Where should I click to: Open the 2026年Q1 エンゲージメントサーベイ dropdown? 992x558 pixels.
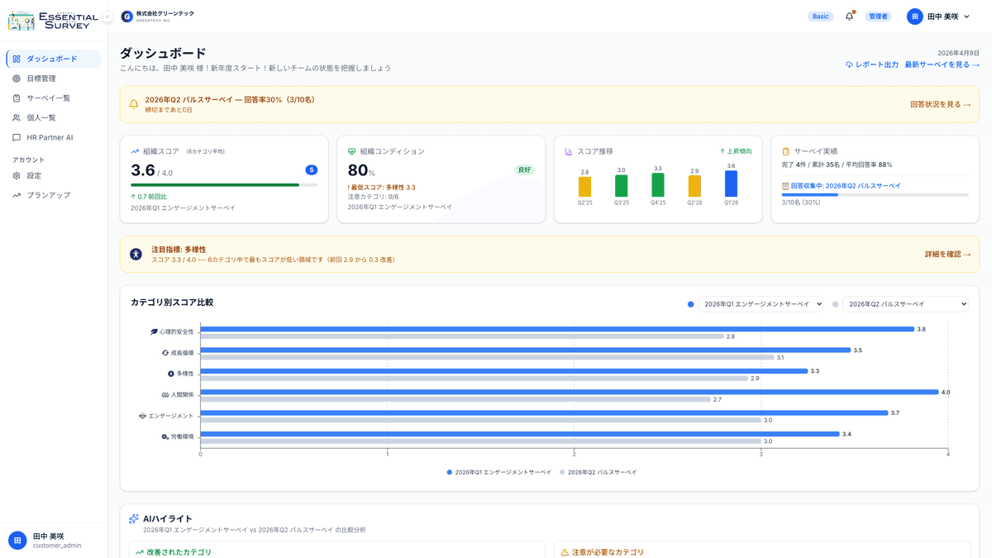coord(761,304)
